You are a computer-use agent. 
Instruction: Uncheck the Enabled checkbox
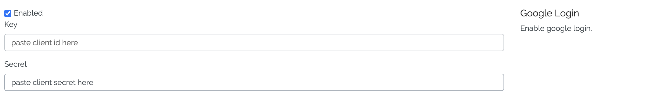tap(8, 13)
